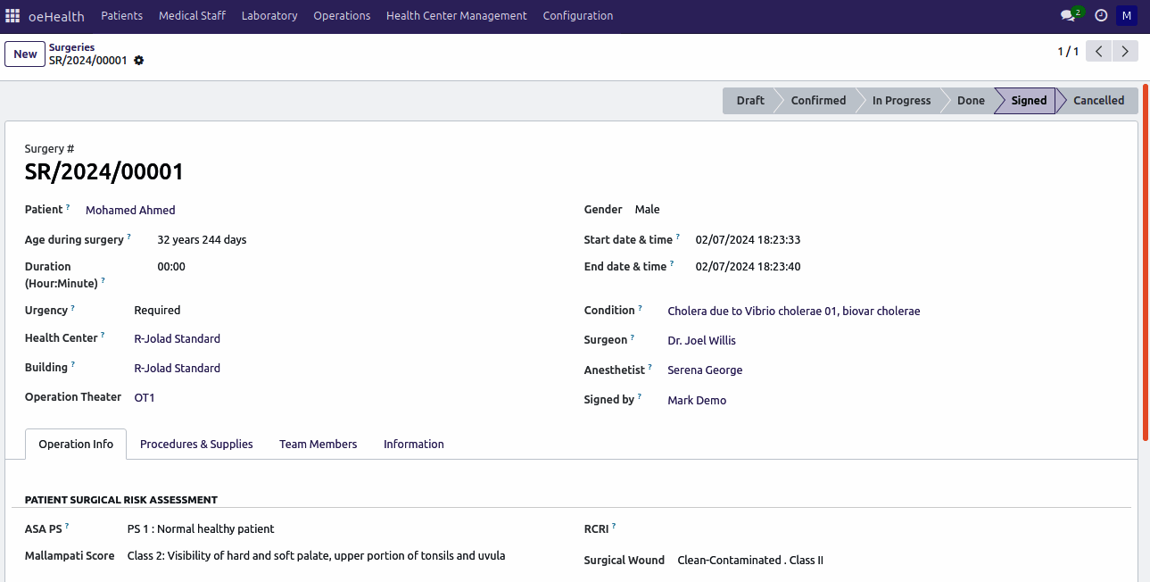Click the New button

point(25,54)
